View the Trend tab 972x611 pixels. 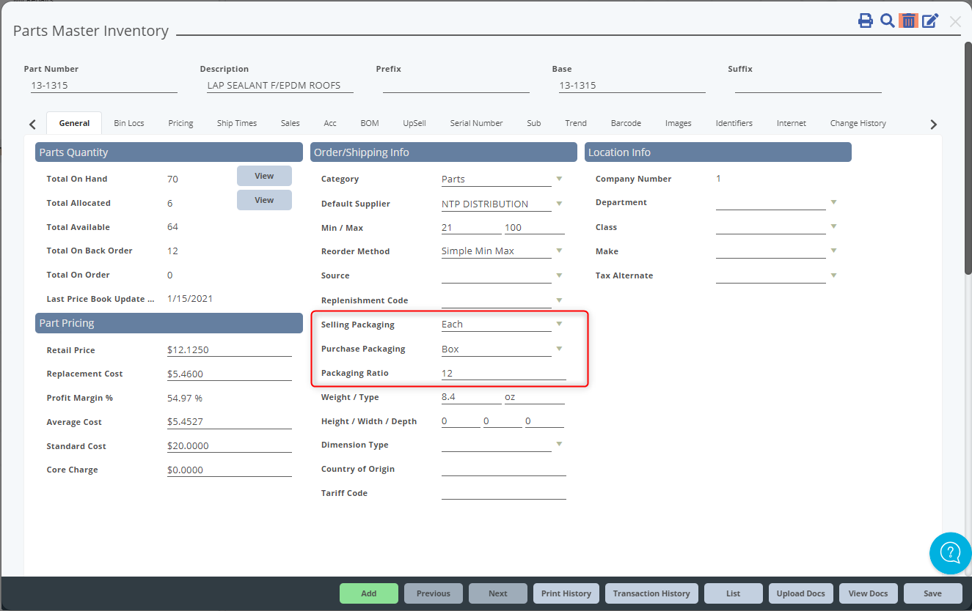(x=576, y=123)
